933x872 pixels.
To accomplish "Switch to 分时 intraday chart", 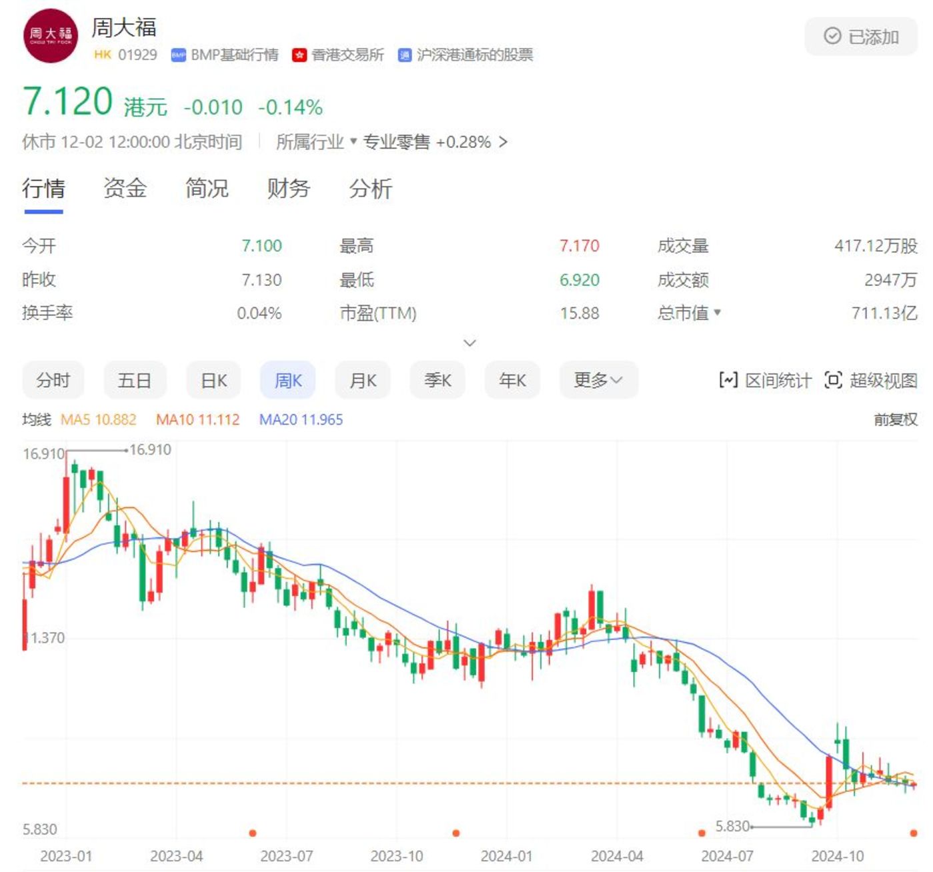I will point(53,379).
